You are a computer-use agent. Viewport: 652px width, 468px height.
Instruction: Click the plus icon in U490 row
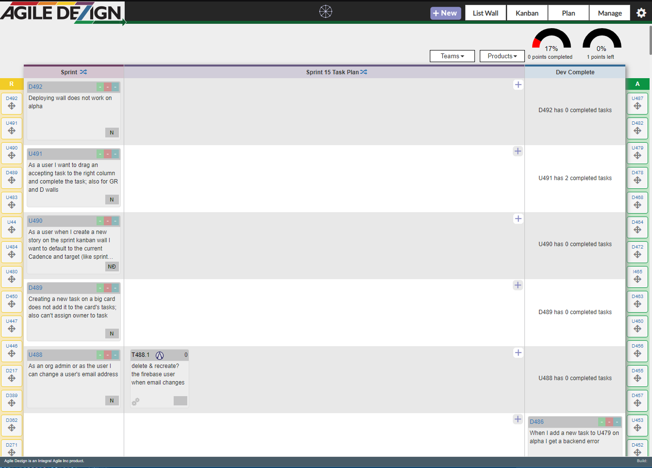click(518, 219)
